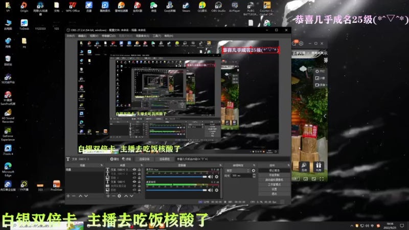Remove selected source with minus icon
The image size is (409, 230).
[x=113, y=196]
